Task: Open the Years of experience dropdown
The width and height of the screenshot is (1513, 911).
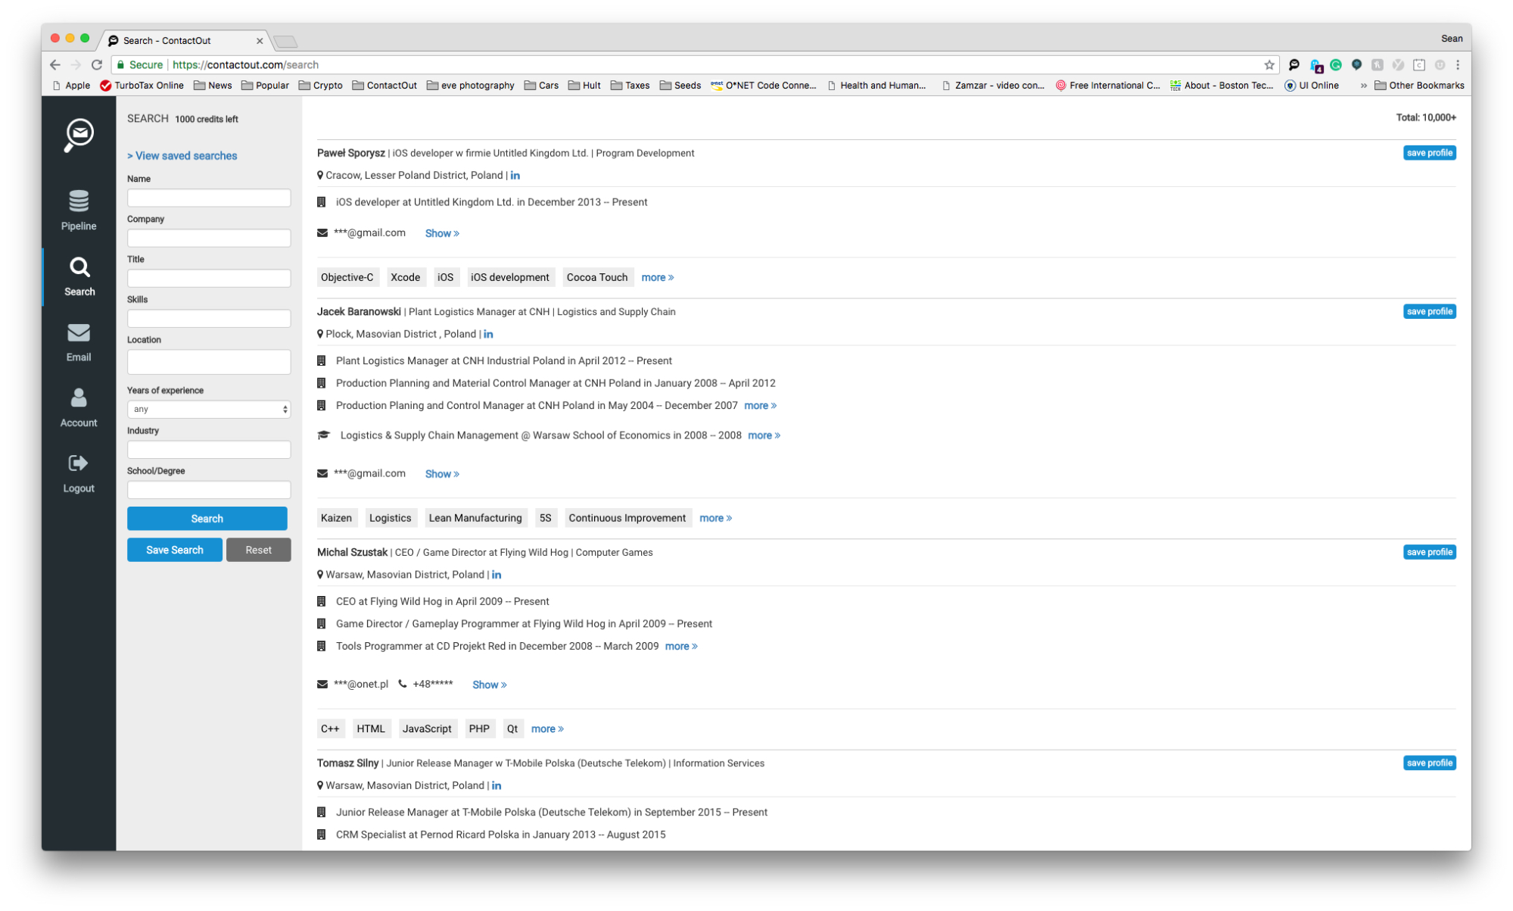Action: [x=209, y=409]
